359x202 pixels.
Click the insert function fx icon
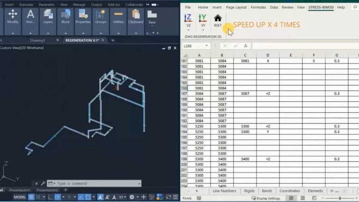[245, 46]
